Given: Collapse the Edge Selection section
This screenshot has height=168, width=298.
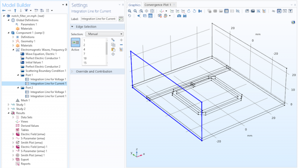Looking at the screenshot, I should [86, 27].
